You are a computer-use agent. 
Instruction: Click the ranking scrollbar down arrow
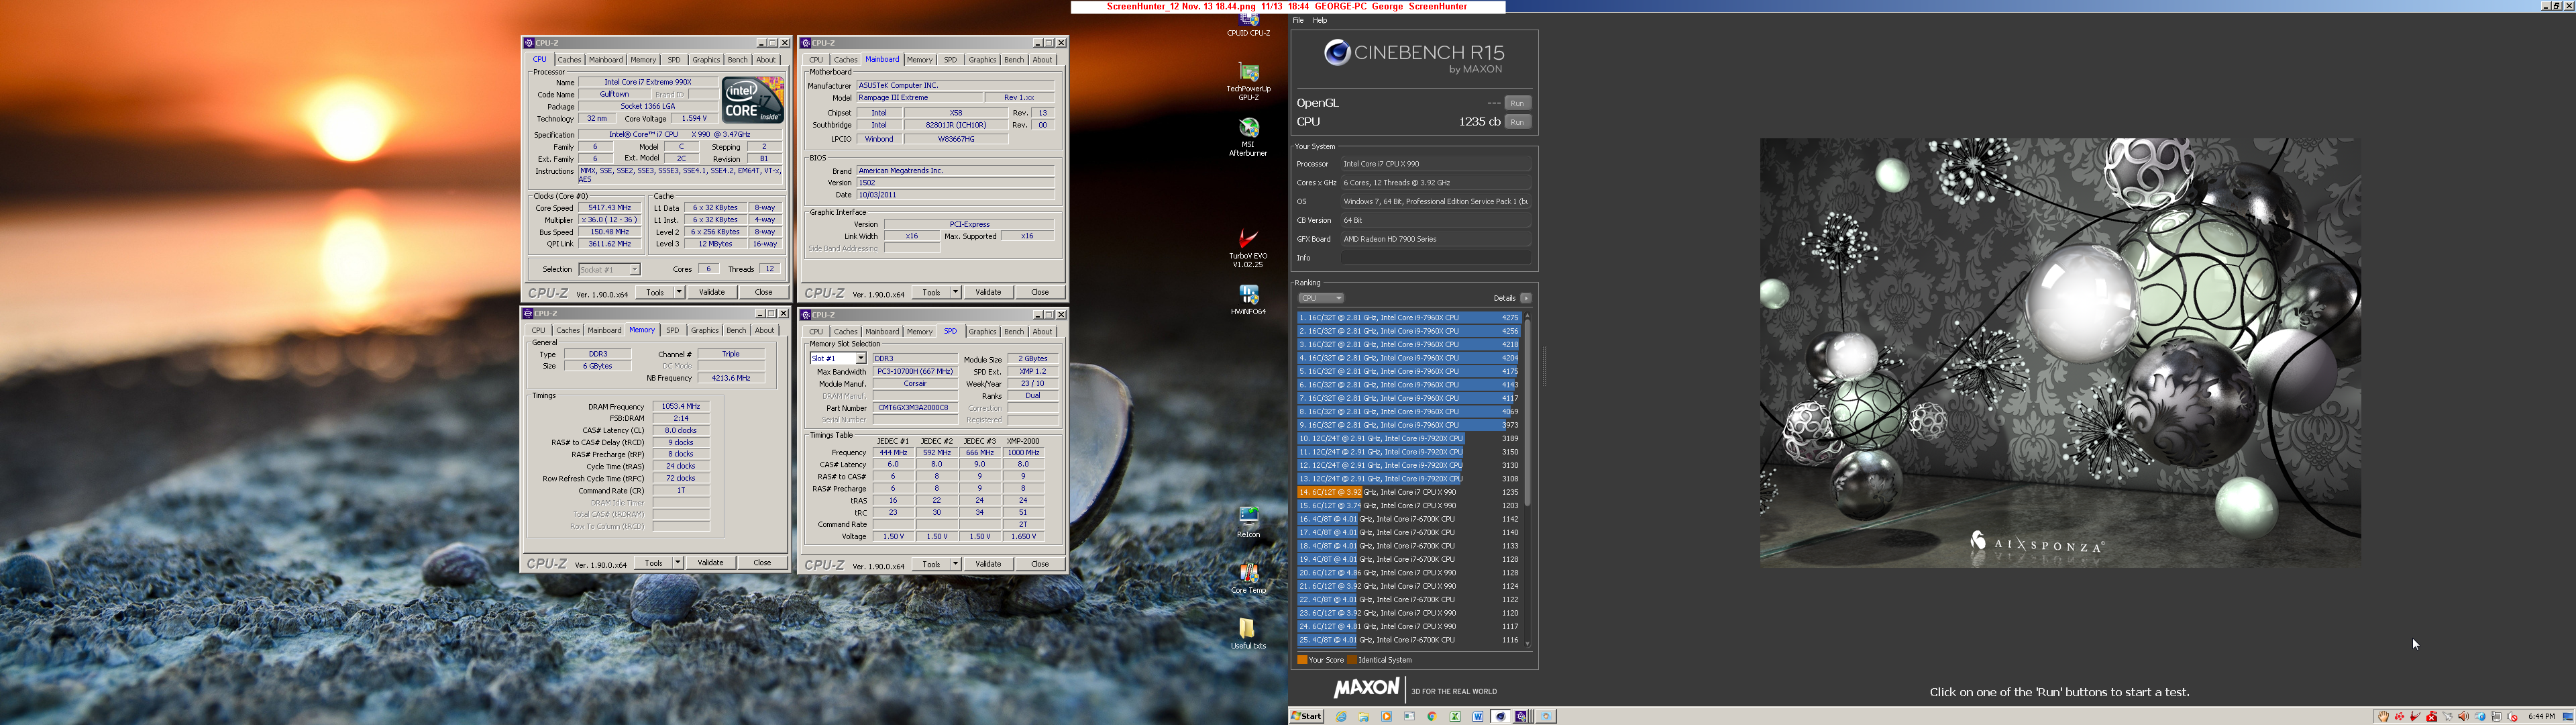(x=1527, y=643)
